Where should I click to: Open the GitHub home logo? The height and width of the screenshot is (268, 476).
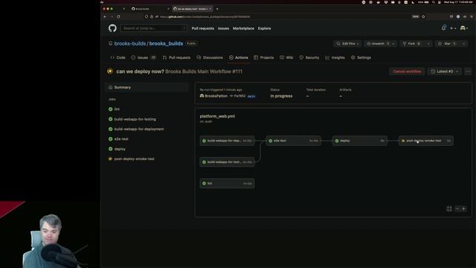(x=112, y=28)
